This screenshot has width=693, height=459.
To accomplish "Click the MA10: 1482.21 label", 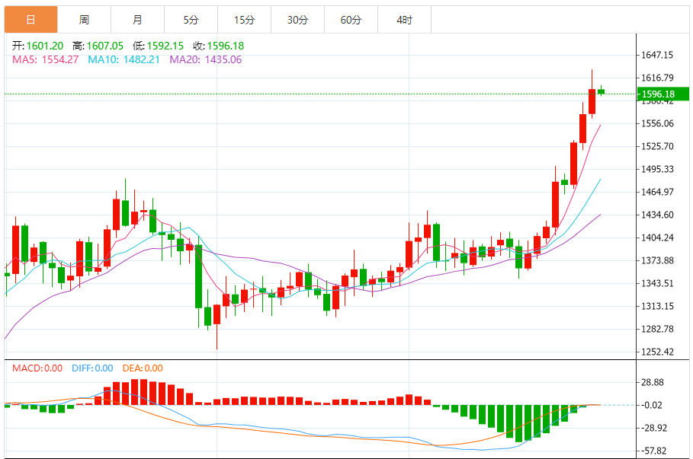I will (x=124, y=59).
